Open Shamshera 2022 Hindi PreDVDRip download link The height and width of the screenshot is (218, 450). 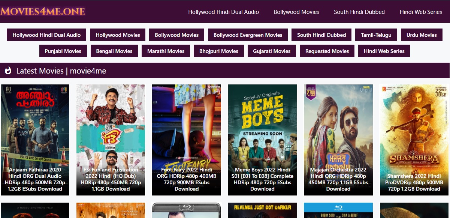tap(414, 182)
